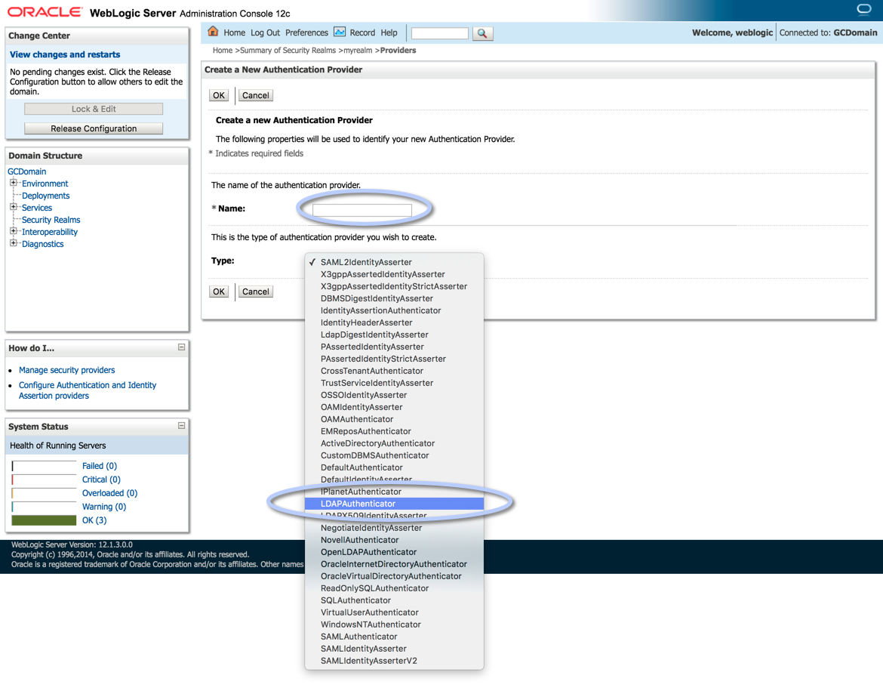Expand the Interoperability tree node
The image size is (883, 694).
13,231
